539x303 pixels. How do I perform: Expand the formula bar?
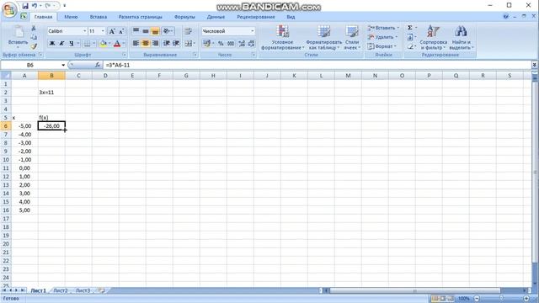tap(534, 65)
